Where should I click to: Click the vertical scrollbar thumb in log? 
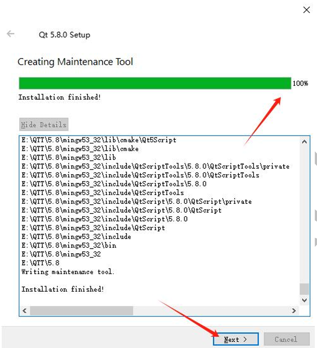point(304,289)
